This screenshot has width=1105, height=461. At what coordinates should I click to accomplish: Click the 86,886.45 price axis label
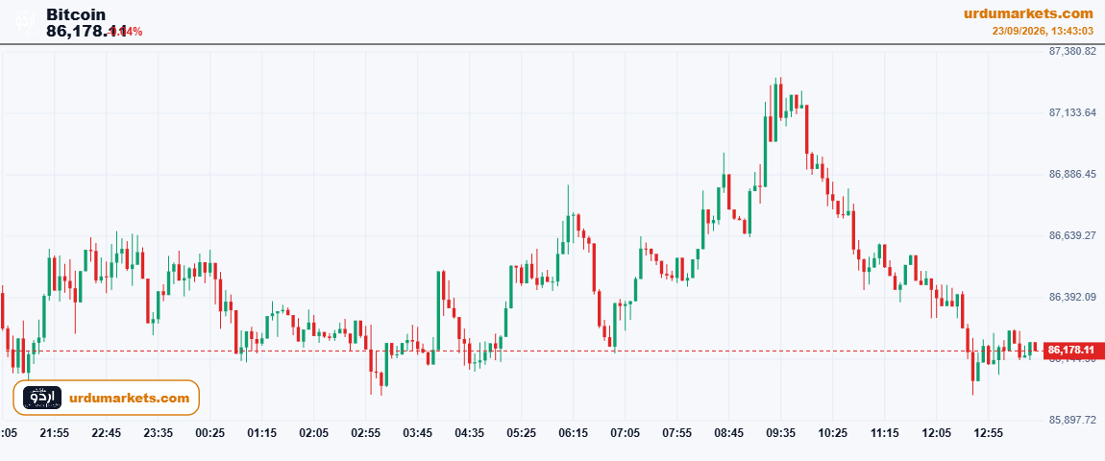(1072, 174)
